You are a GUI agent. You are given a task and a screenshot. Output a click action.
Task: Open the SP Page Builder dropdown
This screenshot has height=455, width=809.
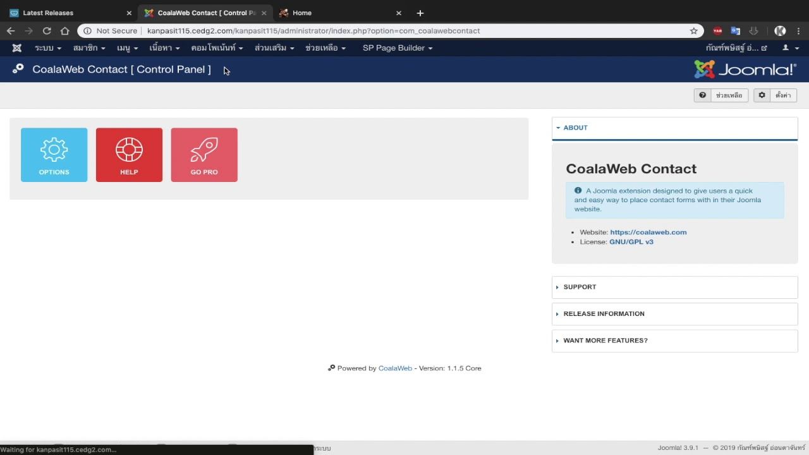point(398,48)
